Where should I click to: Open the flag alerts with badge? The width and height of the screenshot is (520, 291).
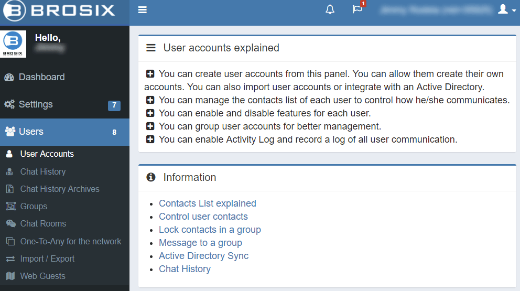(x=357, y=9)
